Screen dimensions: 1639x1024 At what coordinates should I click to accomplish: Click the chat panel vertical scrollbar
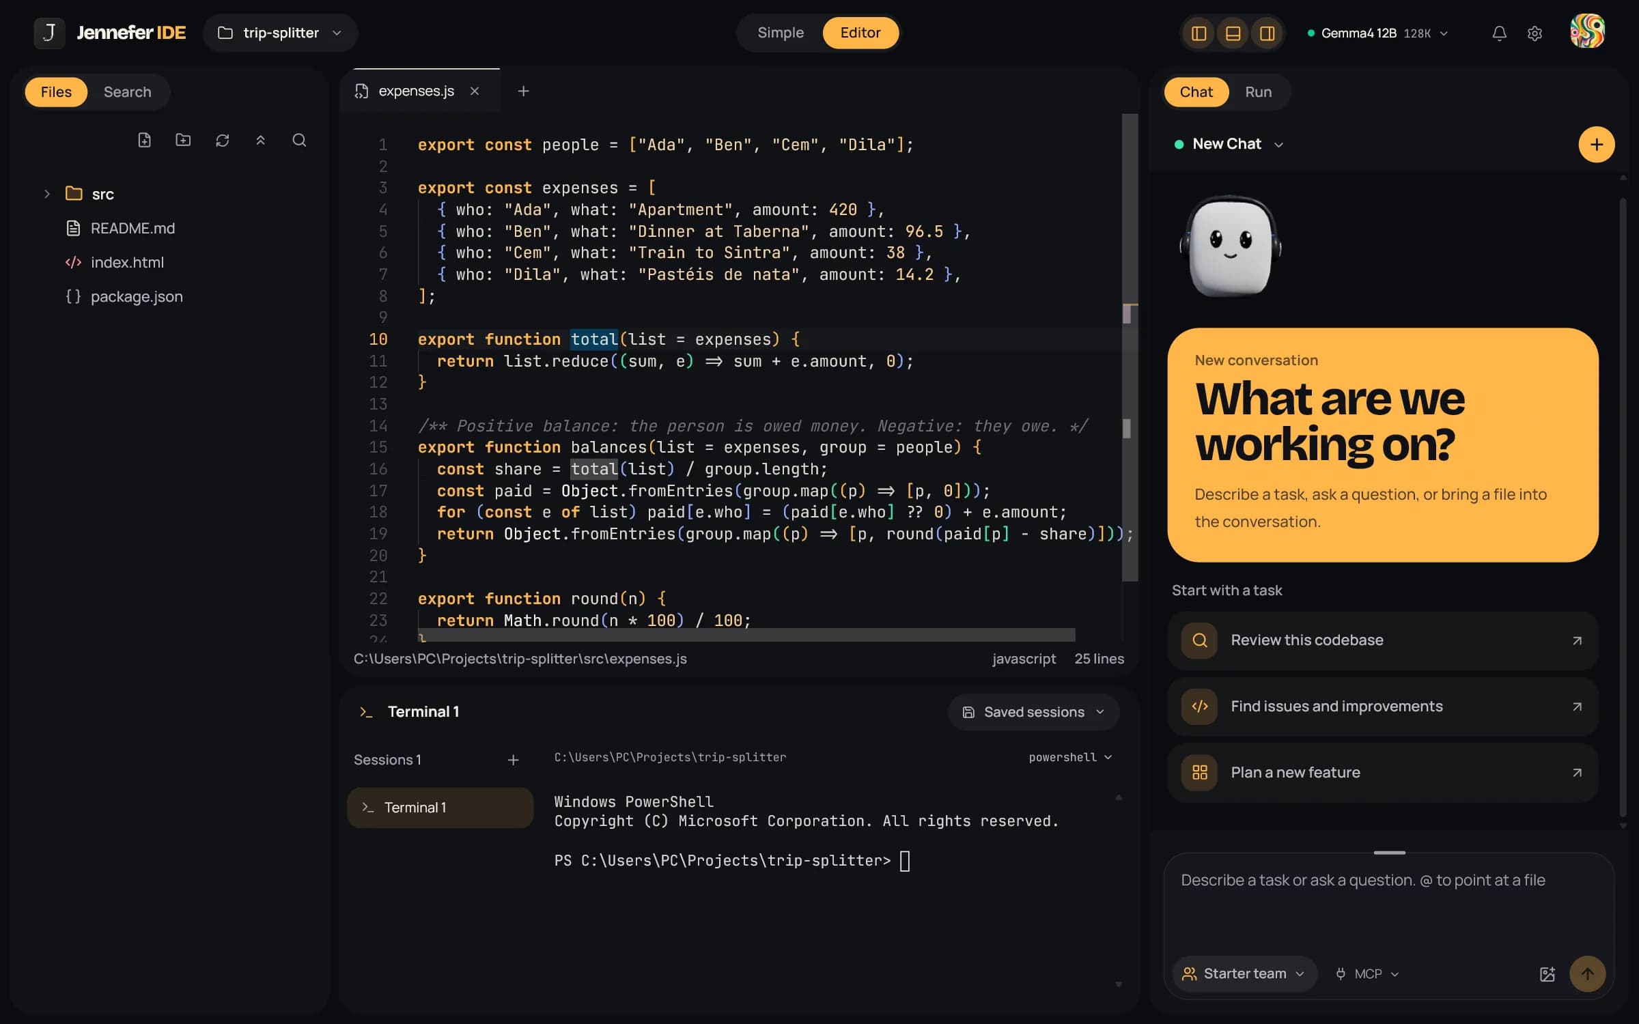click(x=1623, y=507)
